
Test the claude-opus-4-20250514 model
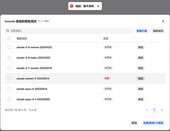[140, 89]
